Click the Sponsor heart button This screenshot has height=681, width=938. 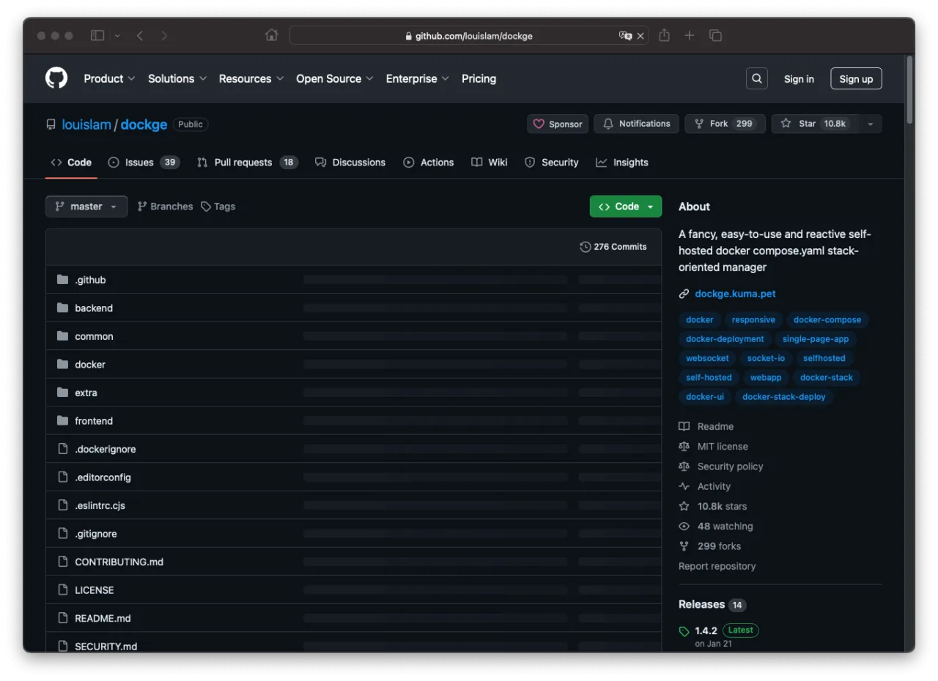558,124
